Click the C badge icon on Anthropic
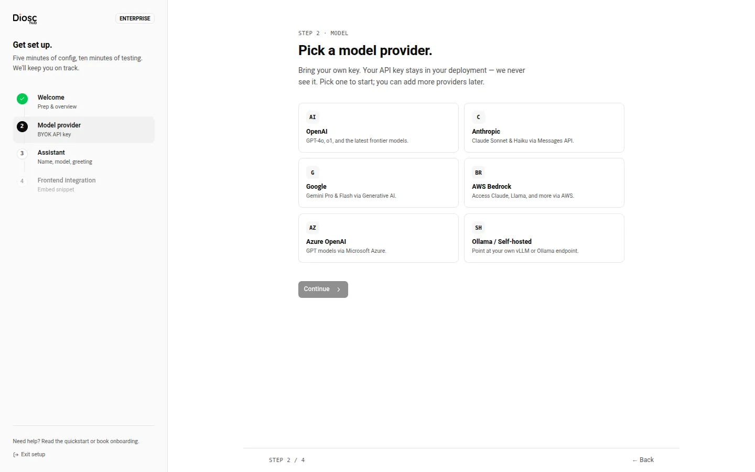This screenshot has width=755, height=472. pyautogui.click(x=478, y=117)
